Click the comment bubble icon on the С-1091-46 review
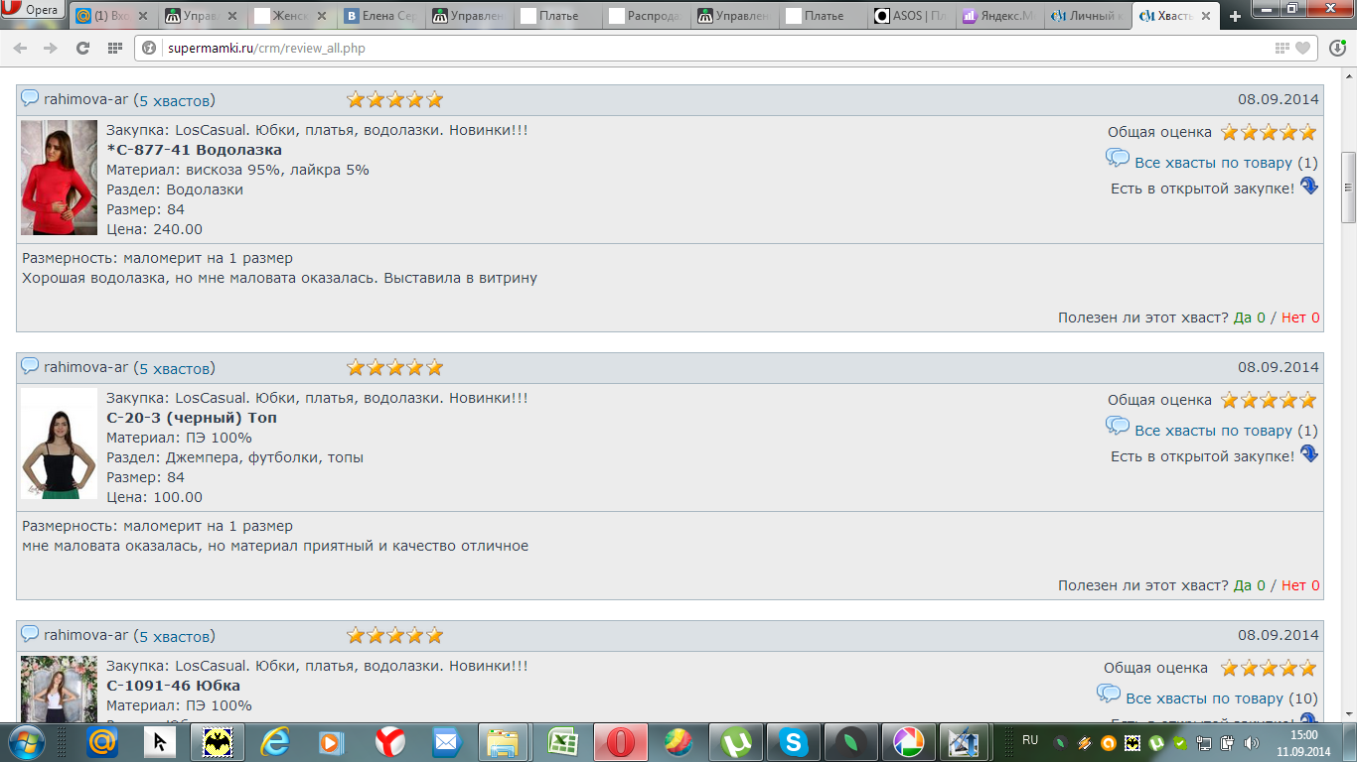1357x762 pixels. [x=30, y=634]
